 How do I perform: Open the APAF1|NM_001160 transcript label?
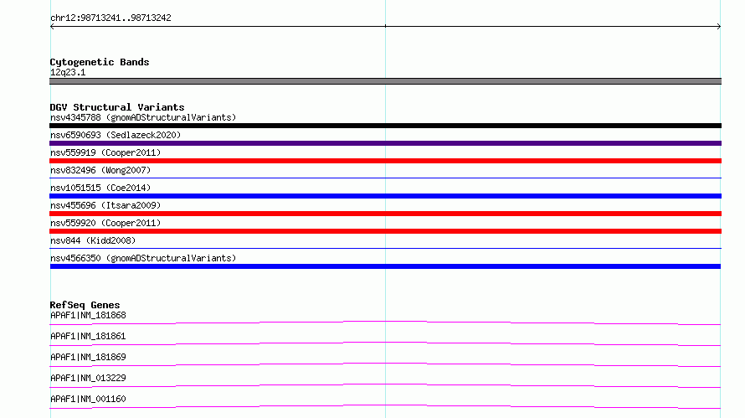[x=88, y=399]
